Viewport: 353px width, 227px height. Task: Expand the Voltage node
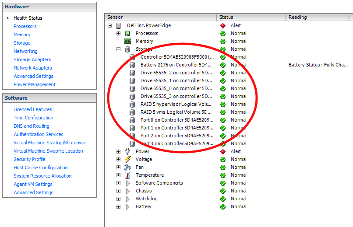[118, 159]
